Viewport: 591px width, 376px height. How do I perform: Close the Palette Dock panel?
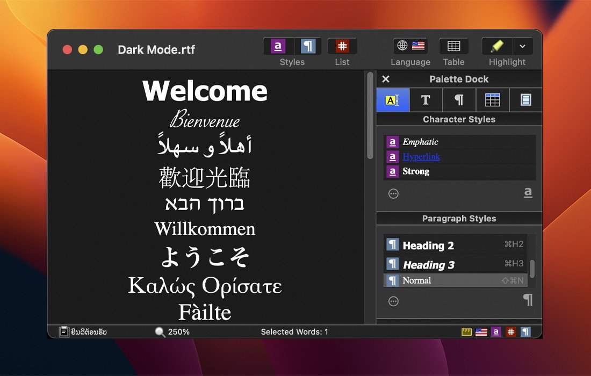(x=386, y=79)
